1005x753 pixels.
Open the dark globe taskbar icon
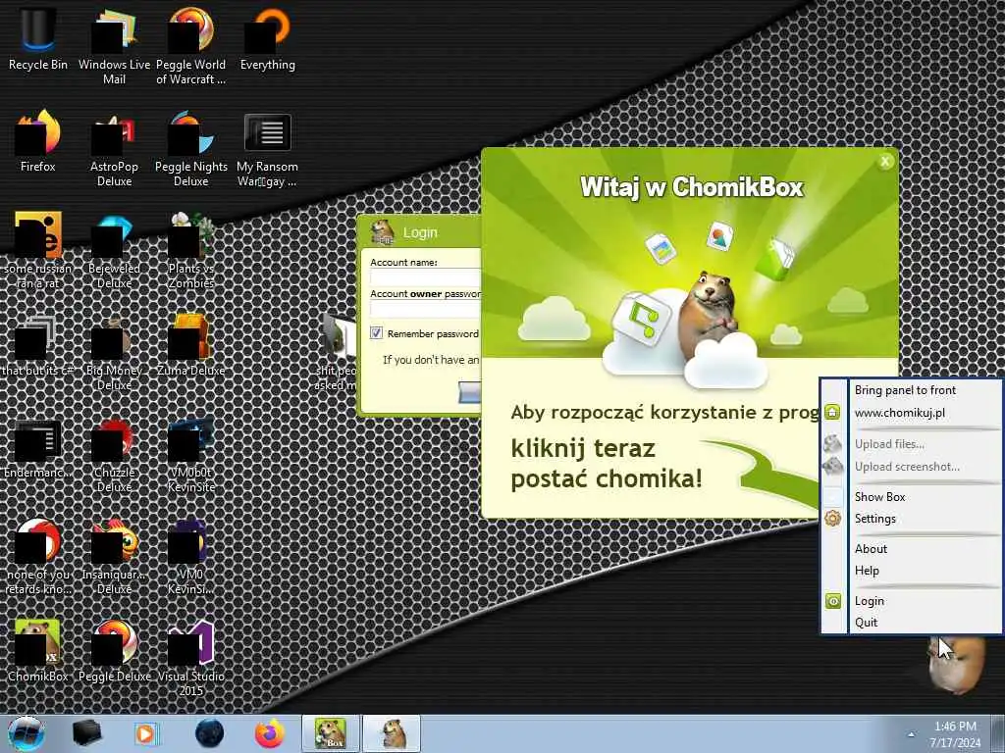pos(210,733)
